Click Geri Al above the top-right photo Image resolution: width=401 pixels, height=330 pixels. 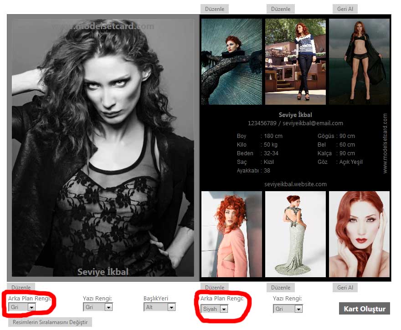(x=345, y=9)
